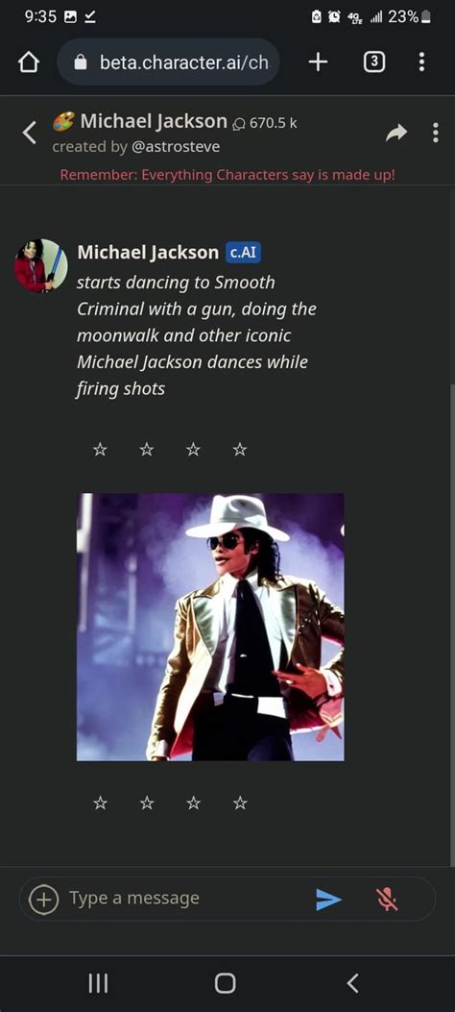
Task: Rate the generated image three stars
Action: click(193, 802)
